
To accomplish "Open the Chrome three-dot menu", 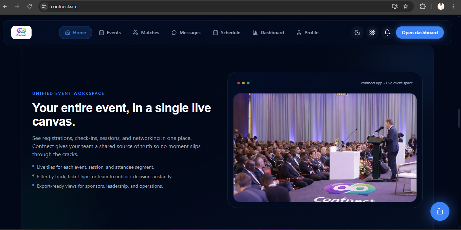I will click(x=453, y=6).
